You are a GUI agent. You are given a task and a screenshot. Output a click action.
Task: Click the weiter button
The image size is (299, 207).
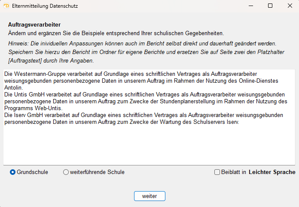click(x=149, y=196)
